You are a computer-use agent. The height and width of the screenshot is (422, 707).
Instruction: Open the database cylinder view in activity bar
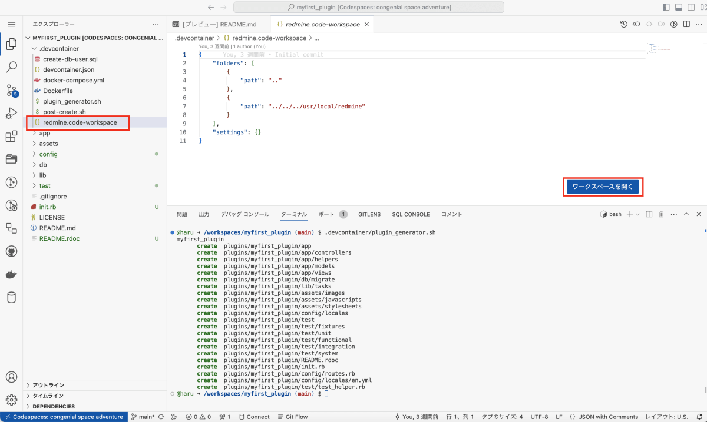pos(11,297)
